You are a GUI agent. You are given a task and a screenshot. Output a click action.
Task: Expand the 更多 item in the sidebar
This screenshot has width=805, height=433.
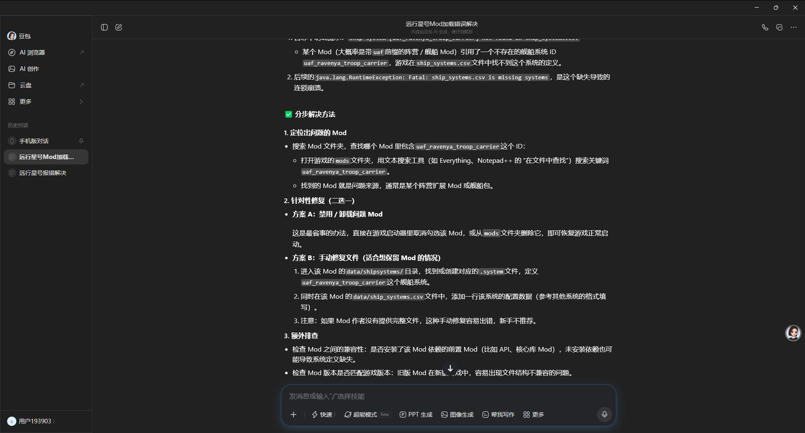[x=46, y=102]
